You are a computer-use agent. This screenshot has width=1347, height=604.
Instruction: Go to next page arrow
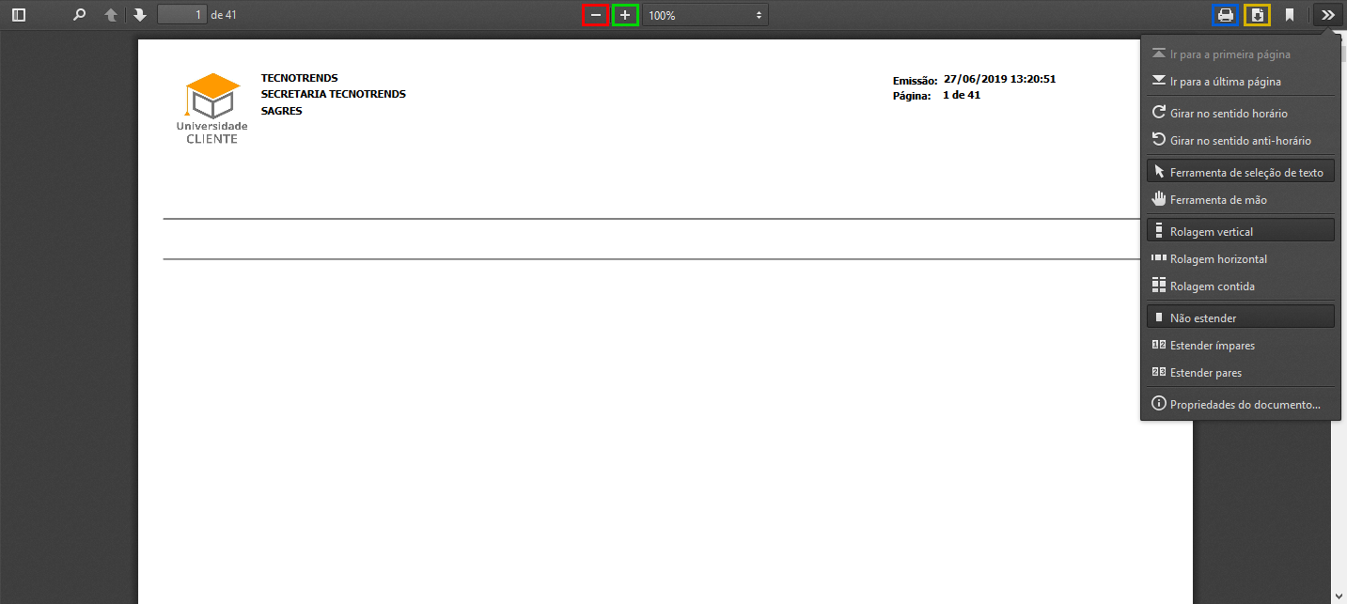click(140, 15)
